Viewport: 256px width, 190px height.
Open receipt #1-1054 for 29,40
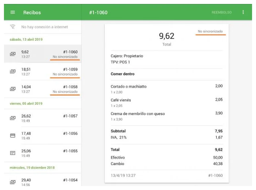tap(43, 180)
